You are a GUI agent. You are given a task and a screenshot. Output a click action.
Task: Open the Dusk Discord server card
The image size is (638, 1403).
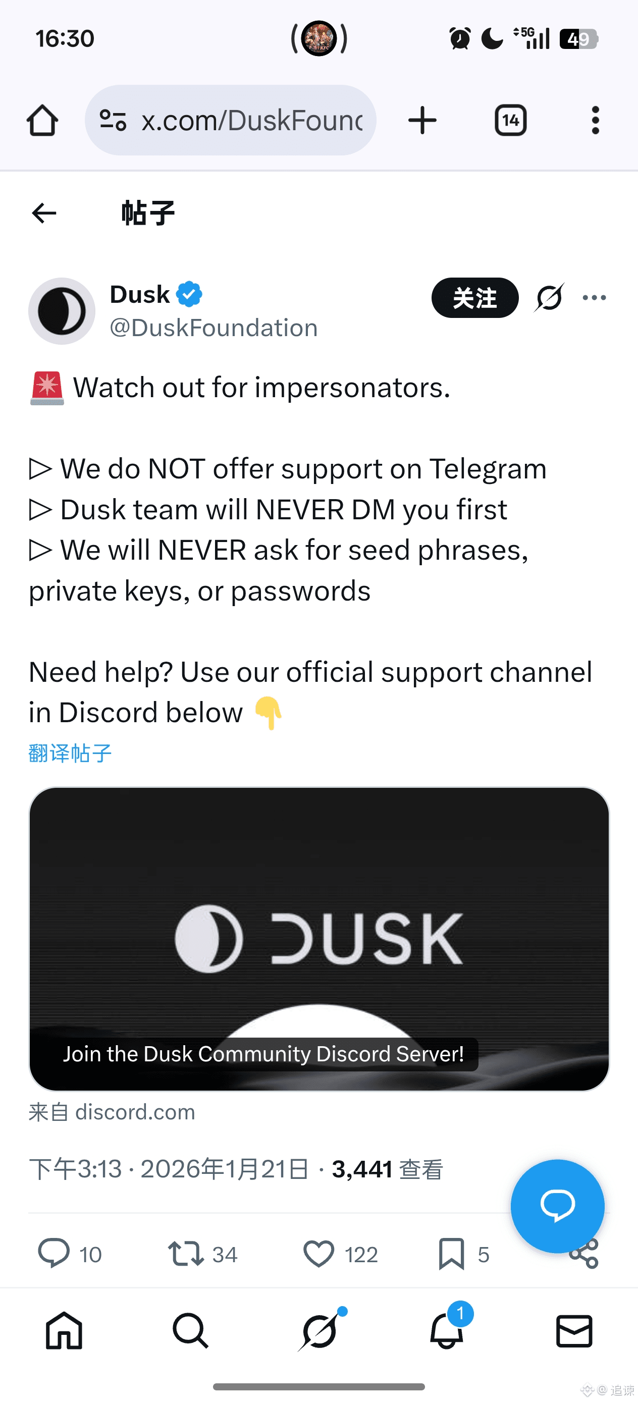tap(318, 938)
